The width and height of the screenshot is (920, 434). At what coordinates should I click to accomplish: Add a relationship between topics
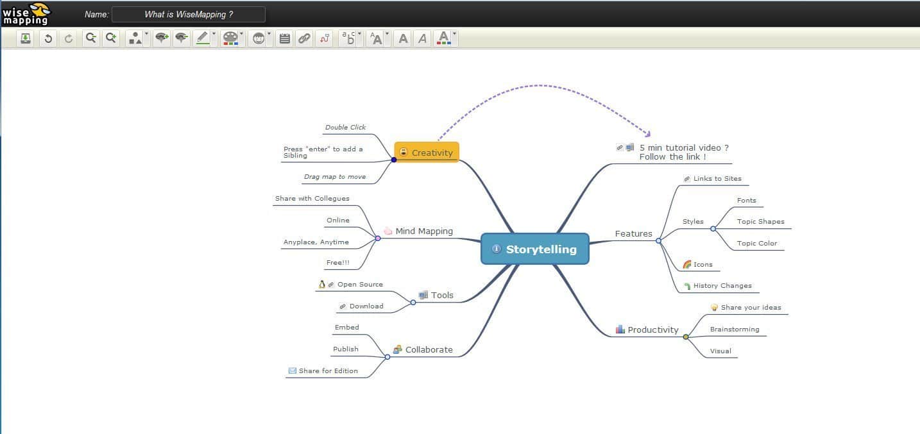(325, 38)
